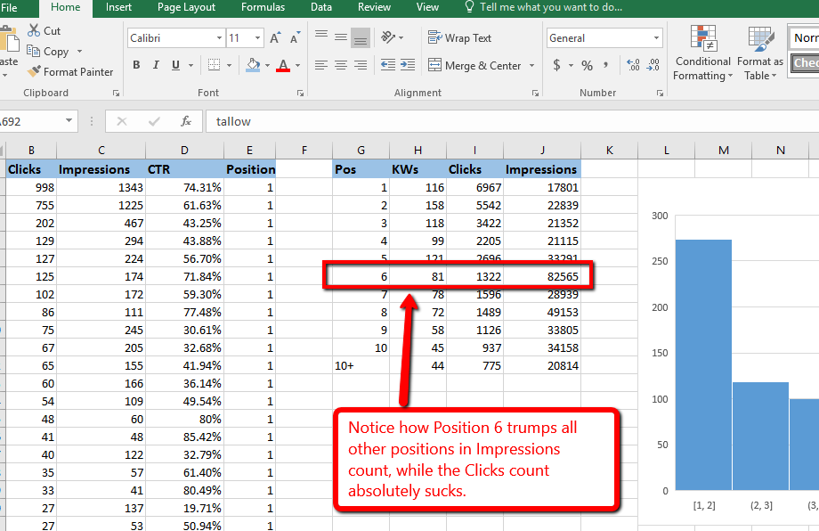Toggle Align Left
This screenshot has width=819, height=531.
click(321, 65)
